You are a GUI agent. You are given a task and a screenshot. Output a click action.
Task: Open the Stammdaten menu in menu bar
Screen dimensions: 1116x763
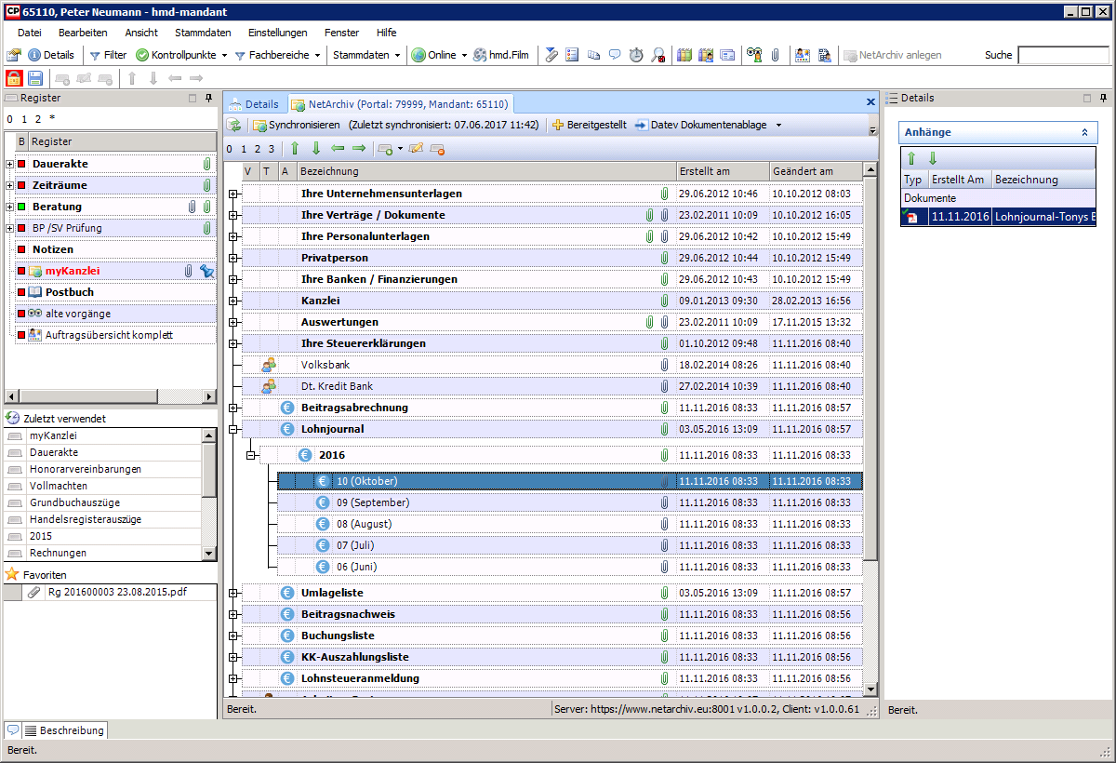(203, 33)
